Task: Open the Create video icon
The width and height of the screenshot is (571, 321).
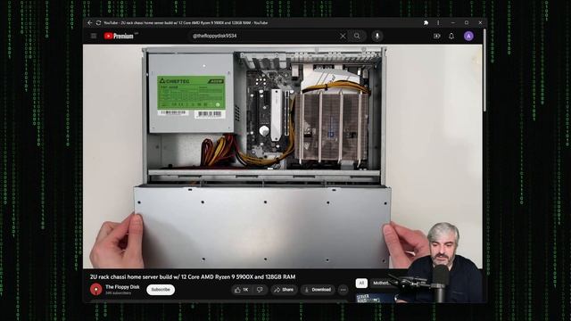Action: [x=436, y=36]
